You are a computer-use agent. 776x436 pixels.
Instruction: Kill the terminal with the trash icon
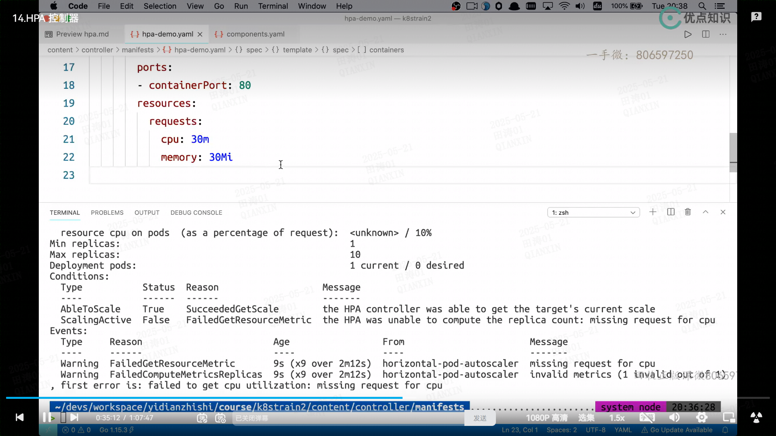pyautogui.click(x=688, y=212)
